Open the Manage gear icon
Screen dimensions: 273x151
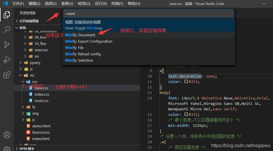7,148
